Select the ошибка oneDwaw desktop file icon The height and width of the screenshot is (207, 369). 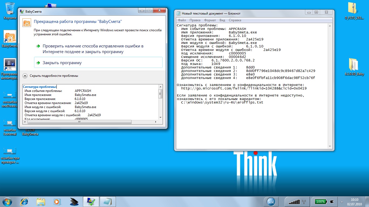point(10,99)
